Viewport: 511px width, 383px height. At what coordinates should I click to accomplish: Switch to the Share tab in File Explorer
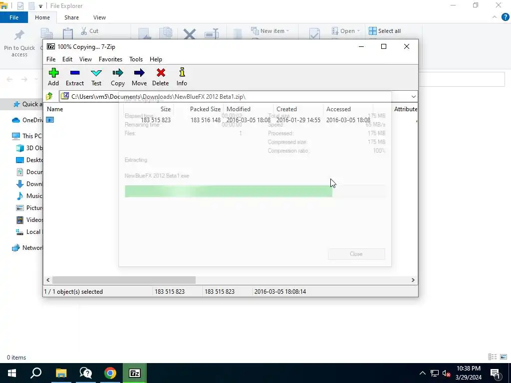[71, 17]
